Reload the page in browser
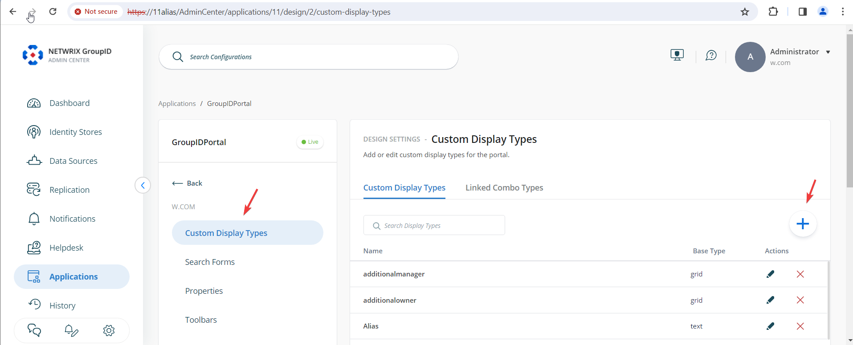Image resolution: width=853 pixels, height=345 pixels. [x=53, y=12]
